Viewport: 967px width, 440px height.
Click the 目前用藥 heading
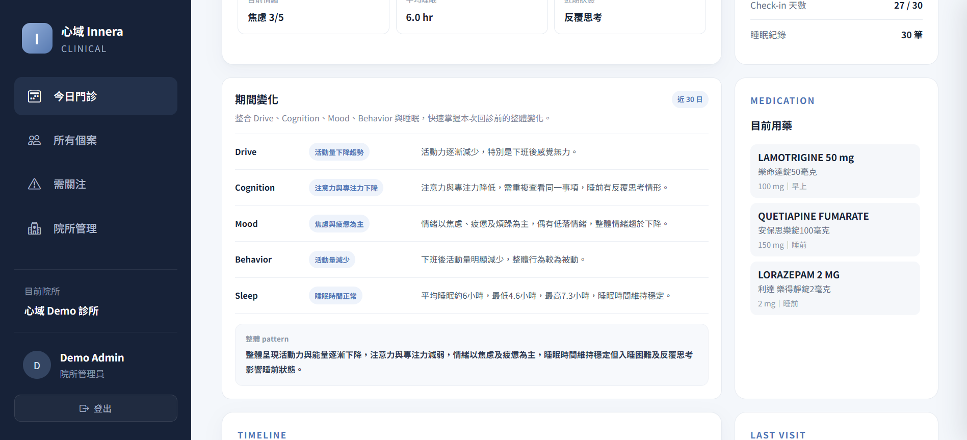click(771, 125)
